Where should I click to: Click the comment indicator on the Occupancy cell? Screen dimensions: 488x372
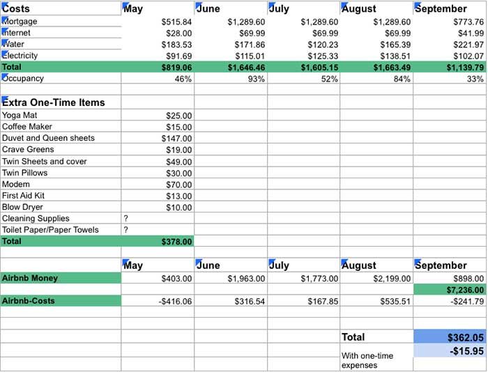[3, 75]
